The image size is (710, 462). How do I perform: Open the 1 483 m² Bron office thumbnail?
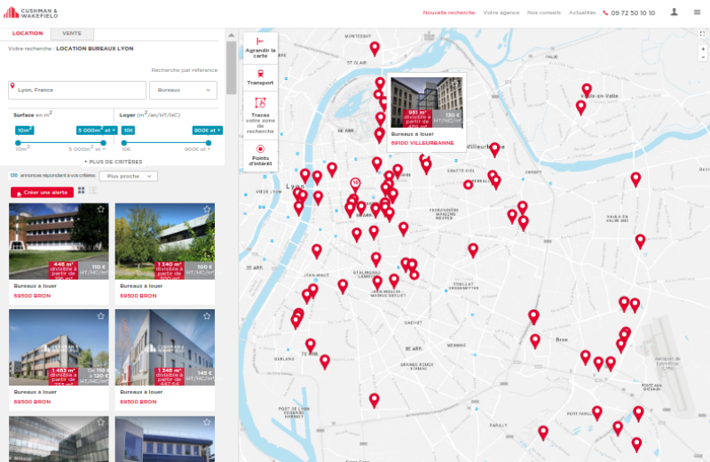(59, 347)
